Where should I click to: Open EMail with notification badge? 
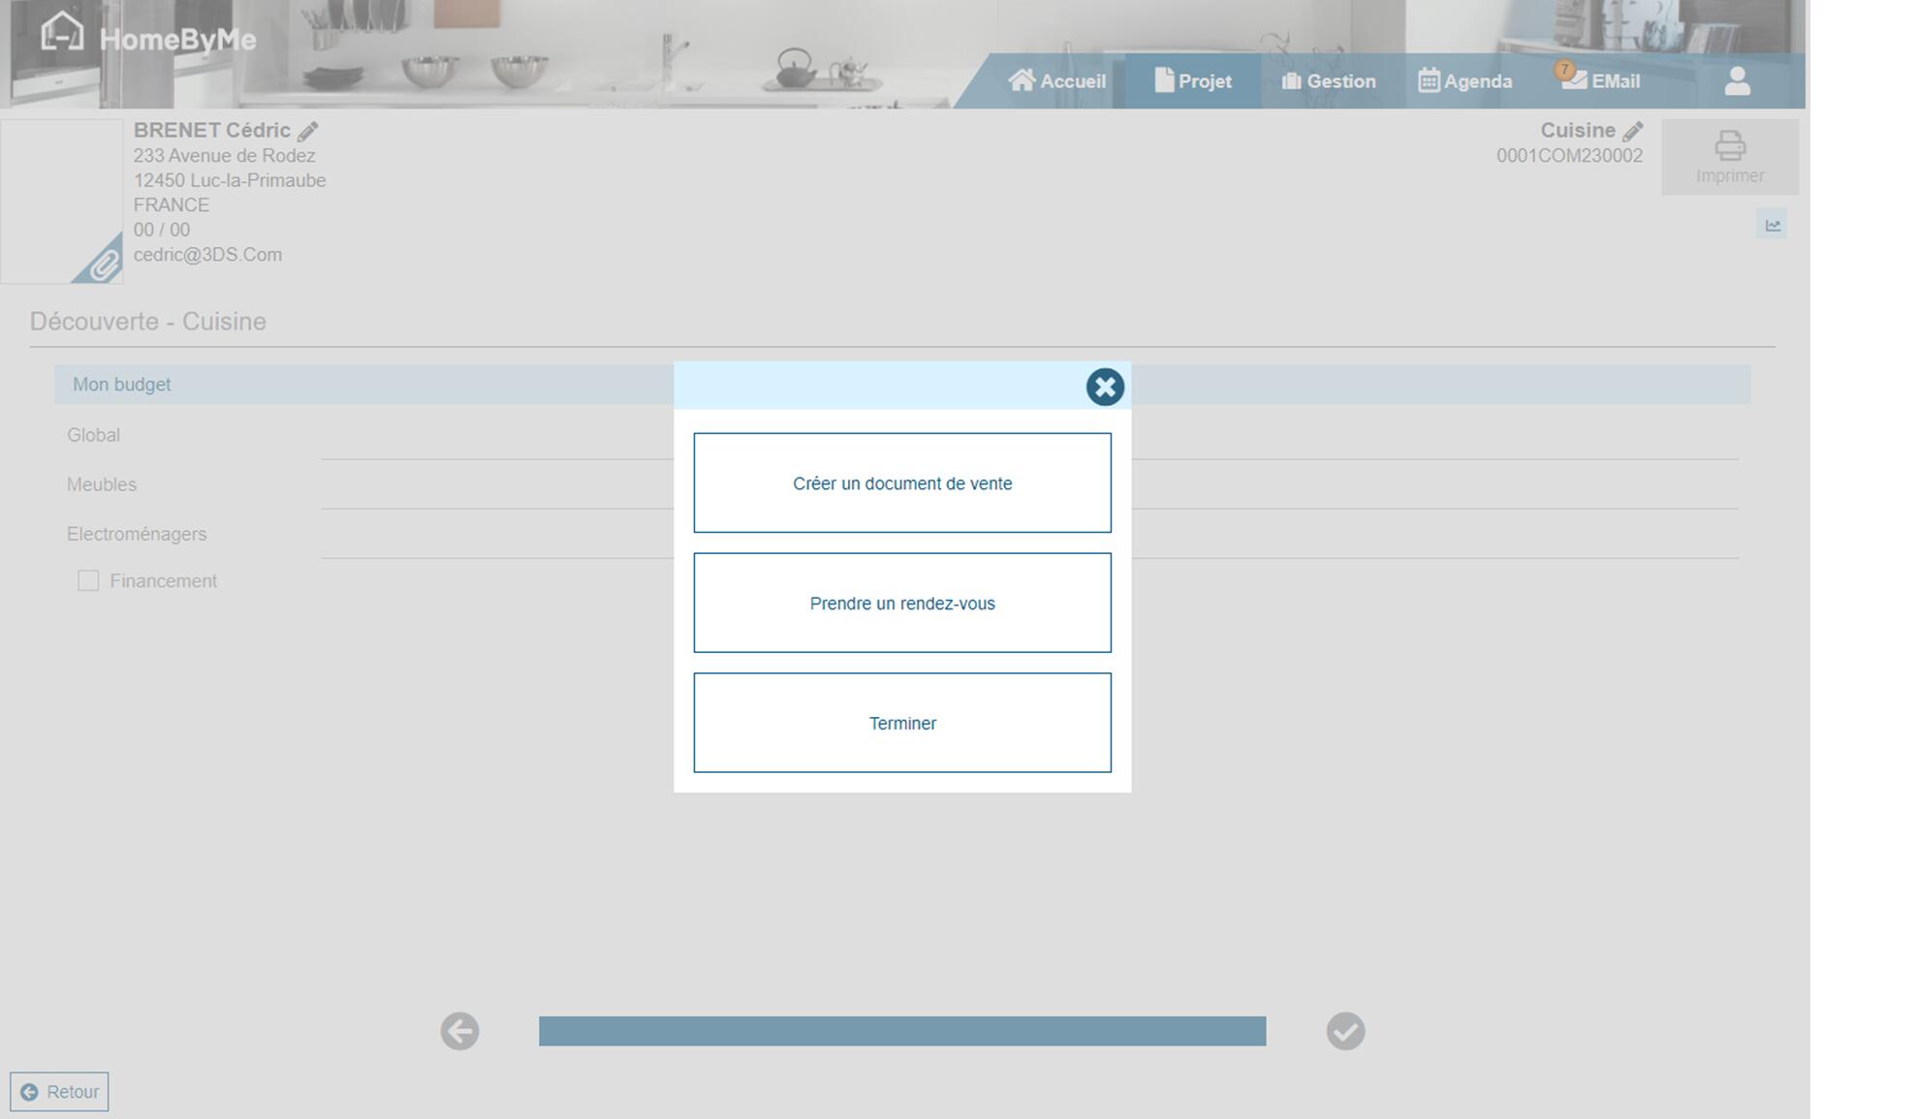tap(1601, 81)
